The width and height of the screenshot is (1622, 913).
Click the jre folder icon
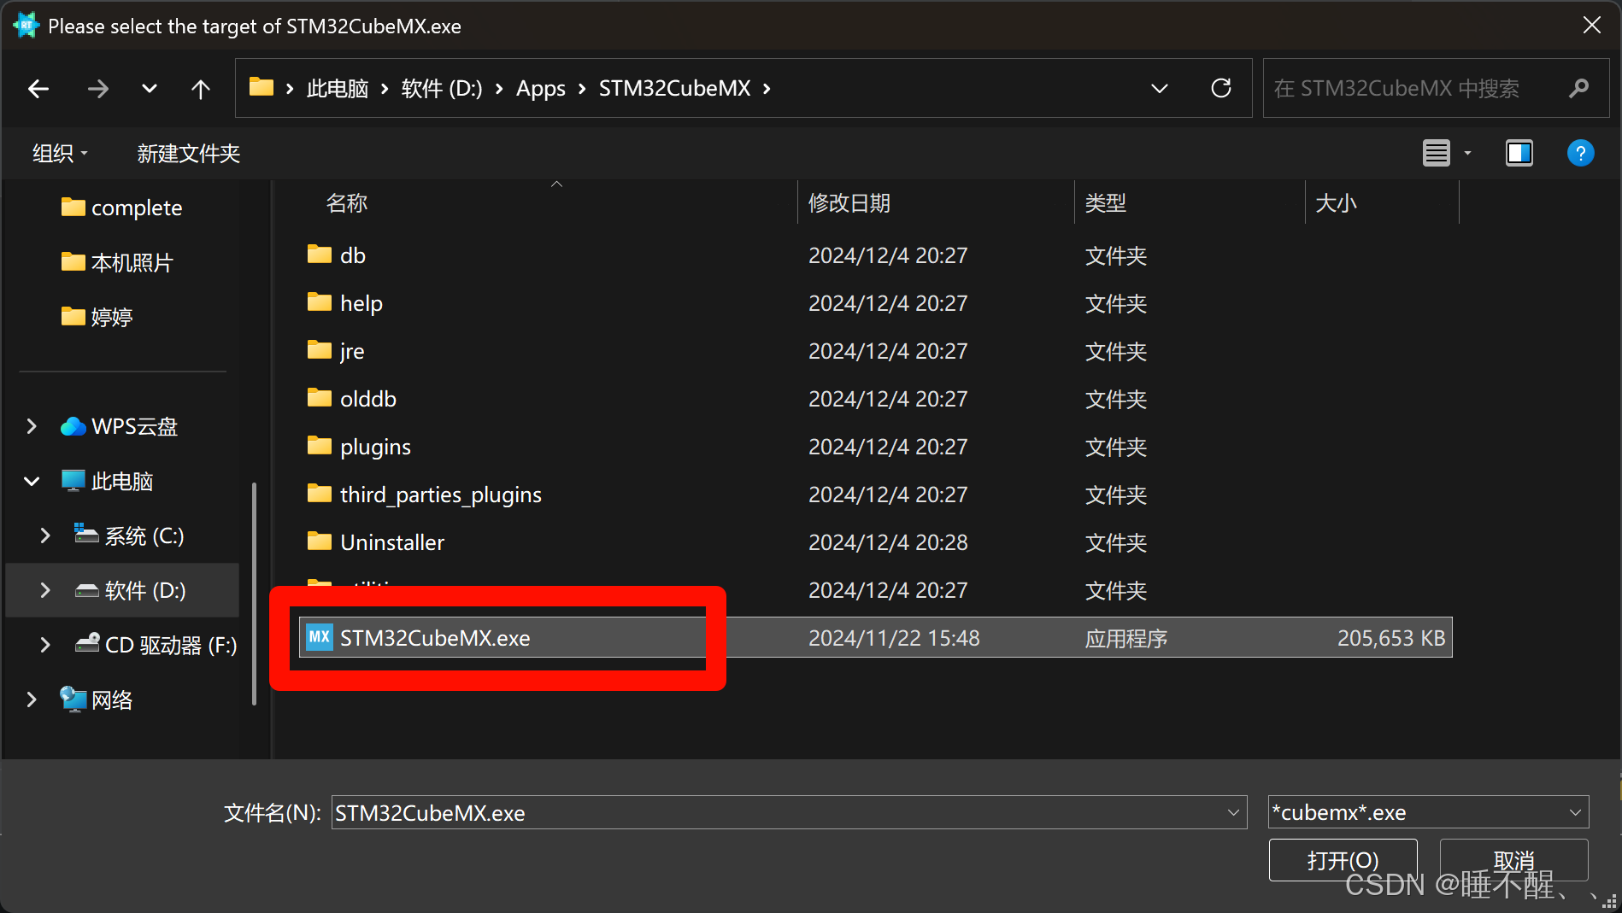(x=320, y=350)
